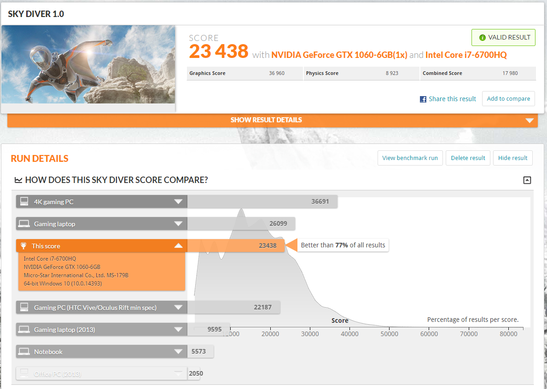Click the trophy icon on This score
547x389 pixels.
tap(23, 246)
